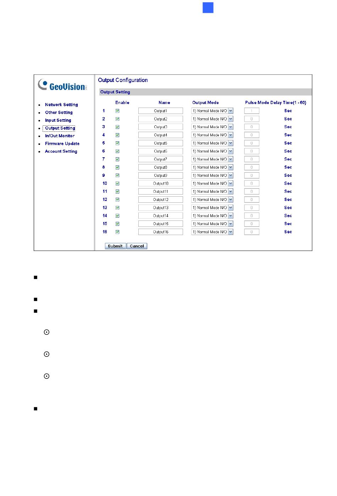Image resolution: width=337 pixels, height=496 pixels.
Task: Toggle Enable checkbox for output 14
Action: [117, 216]
